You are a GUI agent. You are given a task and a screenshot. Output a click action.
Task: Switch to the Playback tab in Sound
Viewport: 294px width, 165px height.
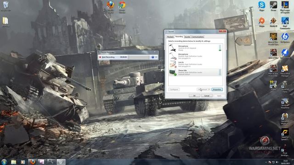[170, 37]
